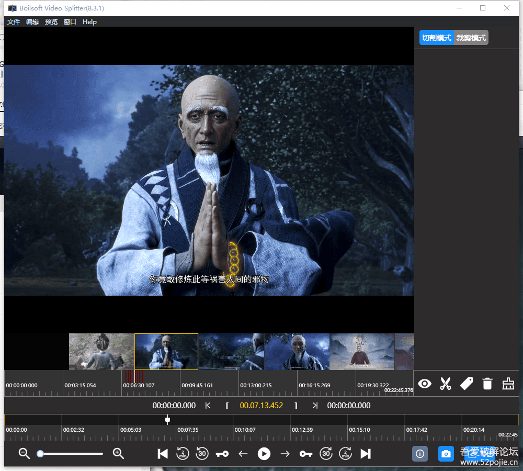This screenshot has width=523, height=471.
Task: Click the end time field right of bracket
Action: click(348, 405)
